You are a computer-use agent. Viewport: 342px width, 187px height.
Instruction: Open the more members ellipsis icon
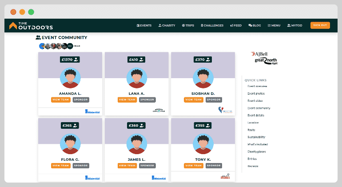(x=70, y=46)
